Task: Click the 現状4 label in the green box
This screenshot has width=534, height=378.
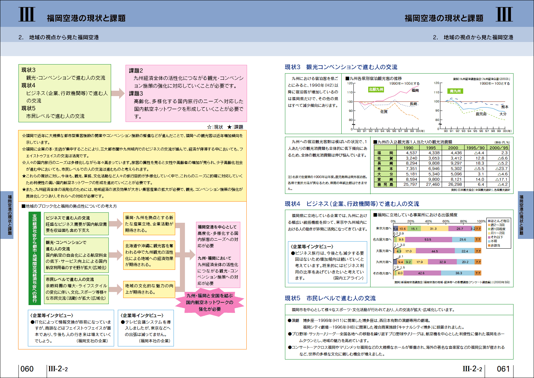Action: coord(29,85)
